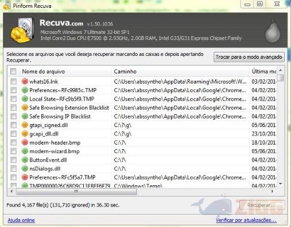291x227 pixels.
Task: Sort by Última modificação column header
Action: coord(263,72)
